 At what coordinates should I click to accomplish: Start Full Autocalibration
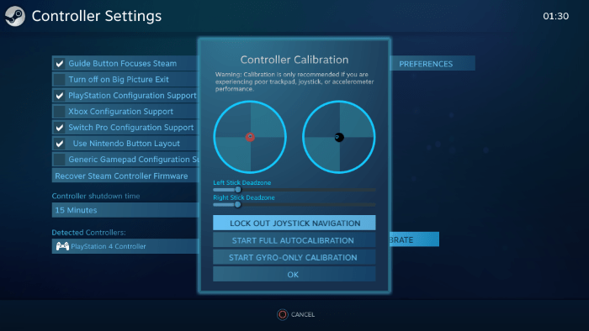pos(294,240)
